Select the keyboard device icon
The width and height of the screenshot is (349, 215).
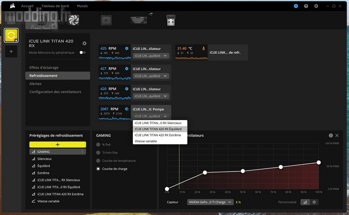click(x=139, y=20)
